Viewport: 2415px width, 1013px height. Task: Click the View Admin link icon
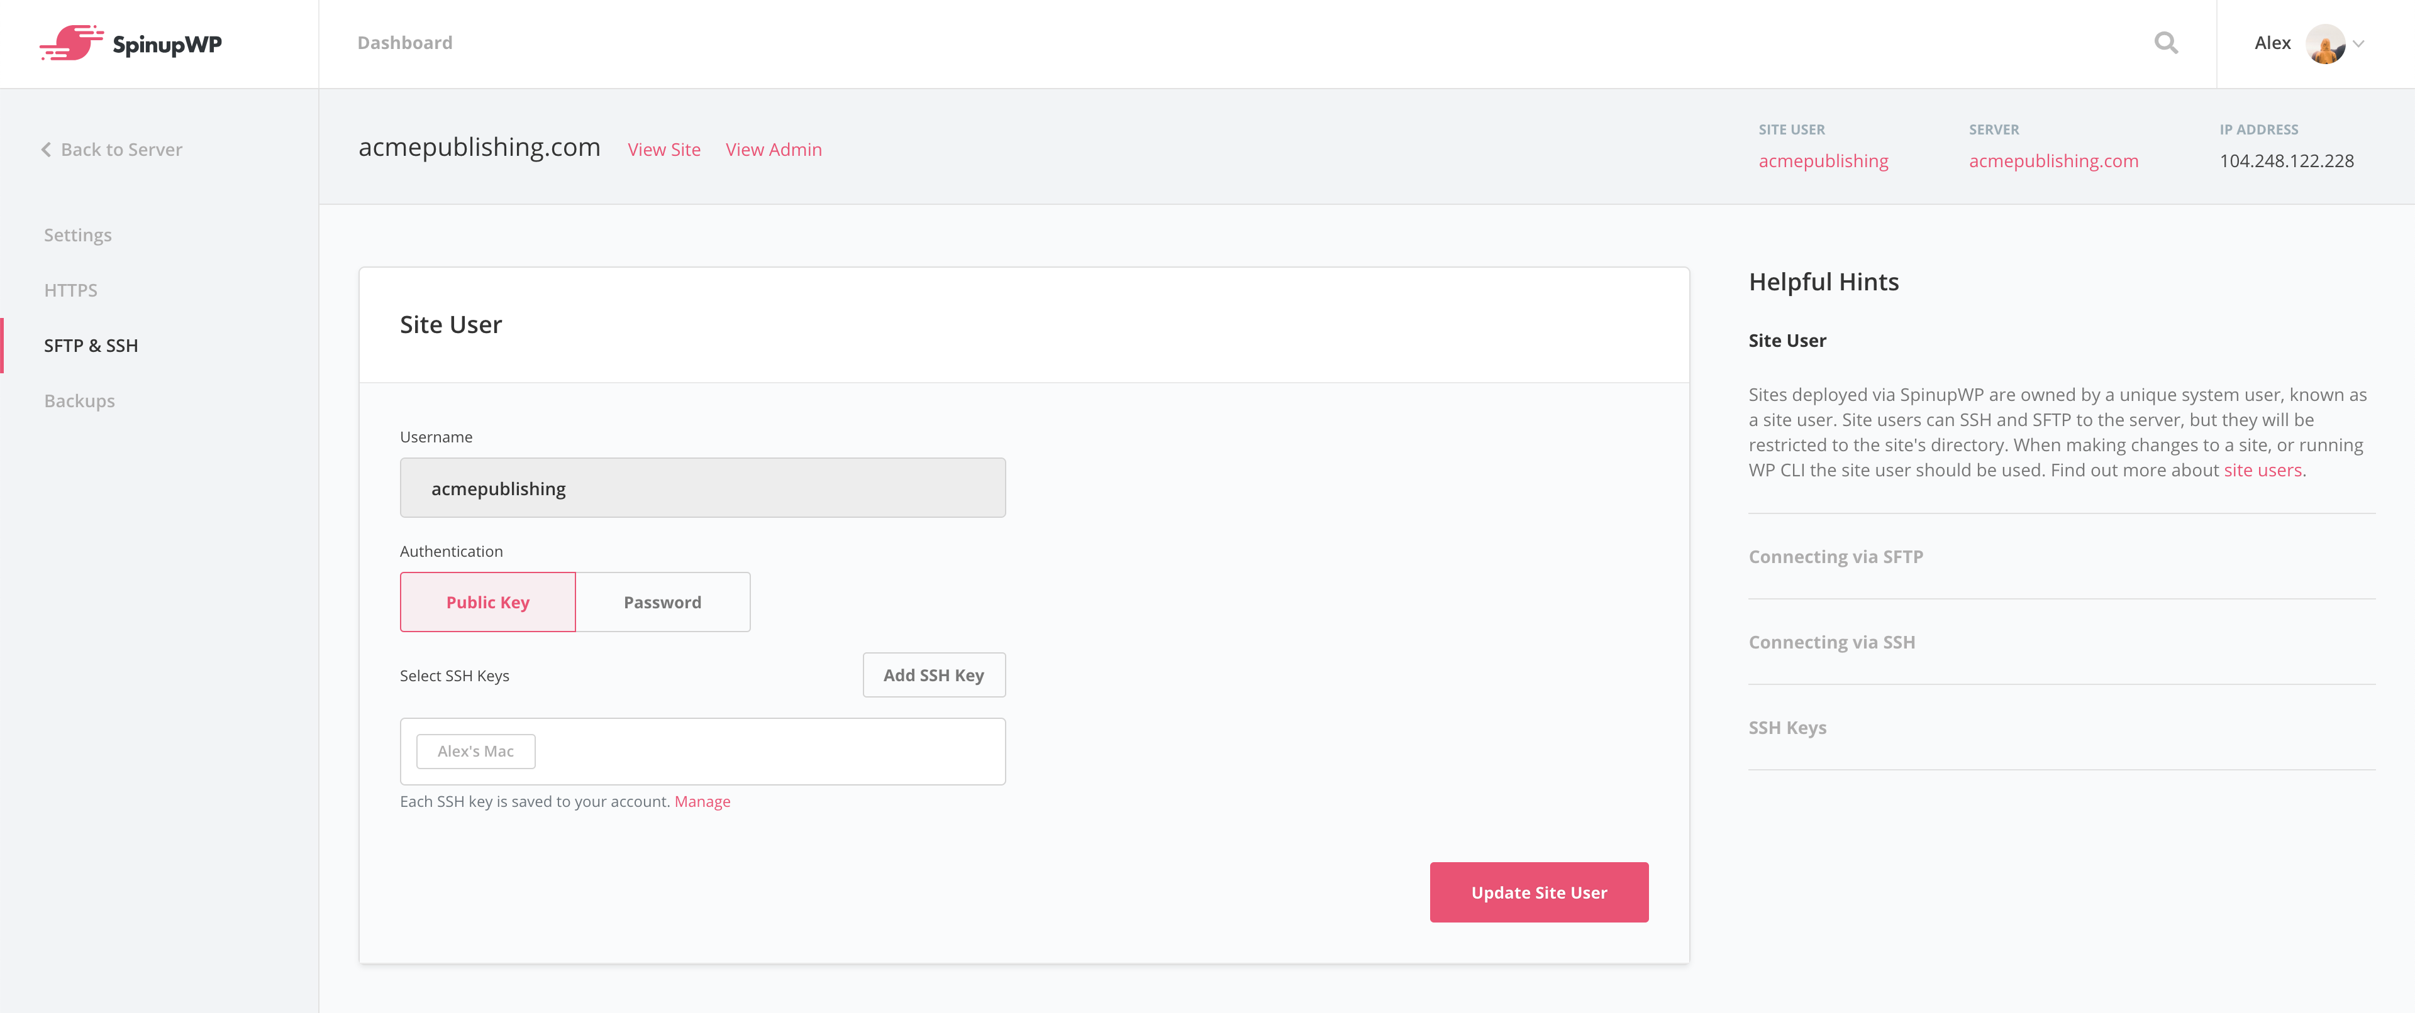click(x=773, y=150)
